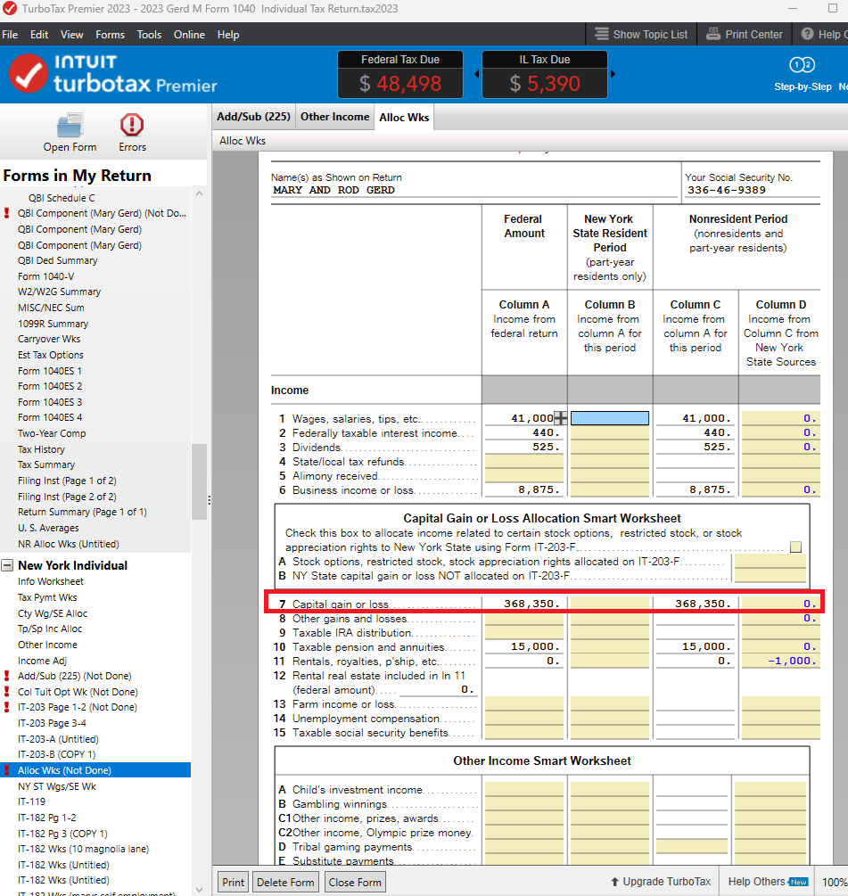
Task: Select the Alloc Wks tab
Action: click(404, 117)
